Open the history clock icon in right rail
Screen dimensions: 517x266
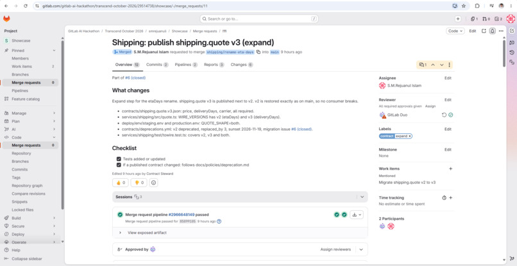512,53
